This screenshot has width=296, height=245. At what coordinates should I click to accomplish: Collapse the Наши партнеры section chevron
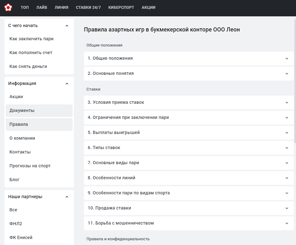(x=67, y=197)
